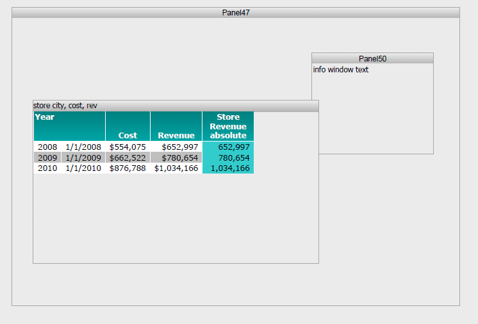The image size is (478, 324).
Task: Click the 1/1/2009 date cell
Action: point(83,158)
